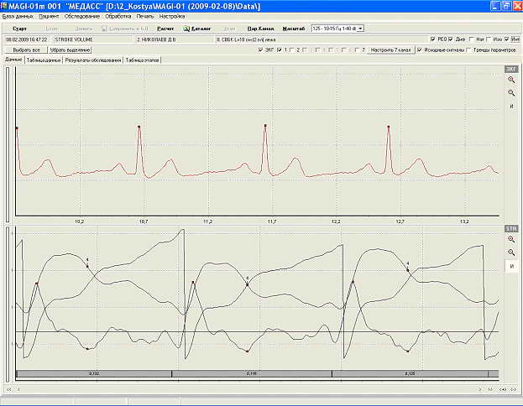The height and width of the screenshot is (406, 523).
Task: Enable Тренды параметров checkbox
Action: point(466,49)
